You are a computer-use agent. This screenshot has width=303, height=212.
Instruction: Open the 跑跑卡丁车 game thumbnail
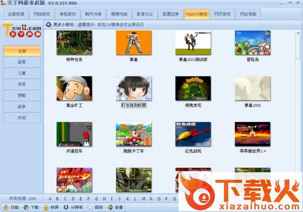[134, 134]
